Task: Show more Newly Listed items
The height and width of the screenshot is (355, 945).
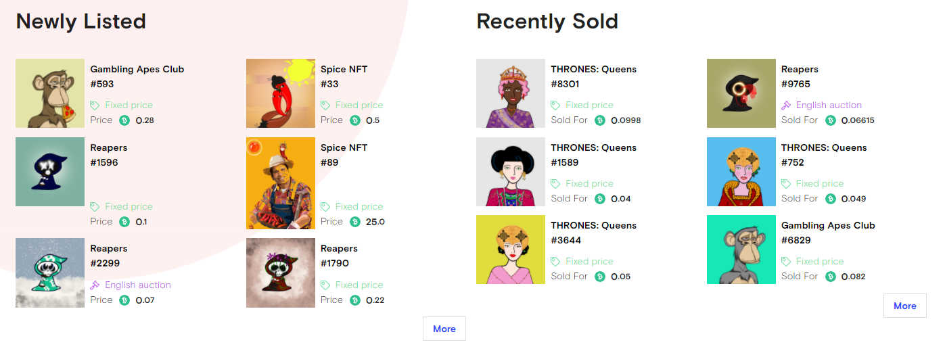Action: click(444, 329)
